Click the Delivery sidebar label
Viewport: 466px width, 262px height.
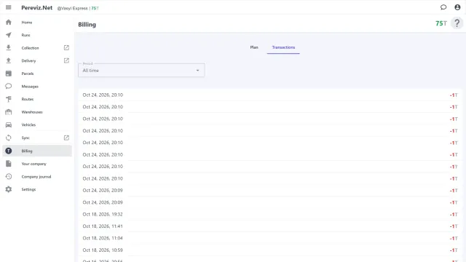tap(28, 60)
